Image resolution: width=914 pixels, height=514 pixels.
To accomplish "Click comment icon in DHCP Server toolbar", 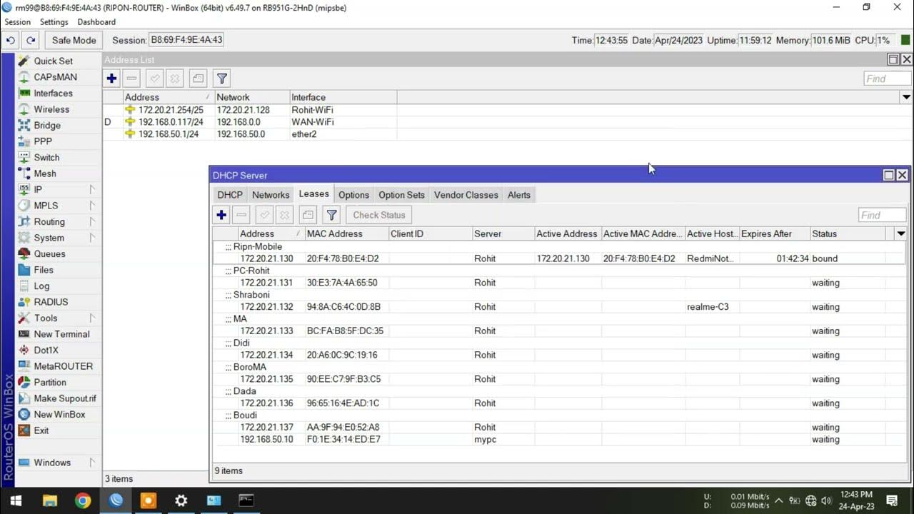I will [308, 215].
